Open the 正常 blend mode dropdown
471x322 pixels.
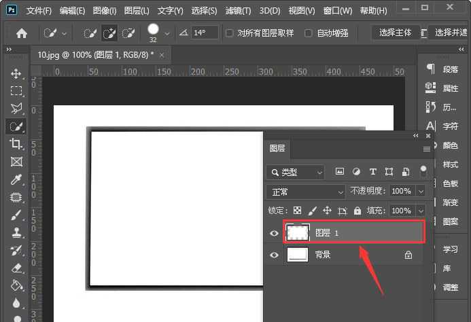pyautogui.click(x=307, y=192)
